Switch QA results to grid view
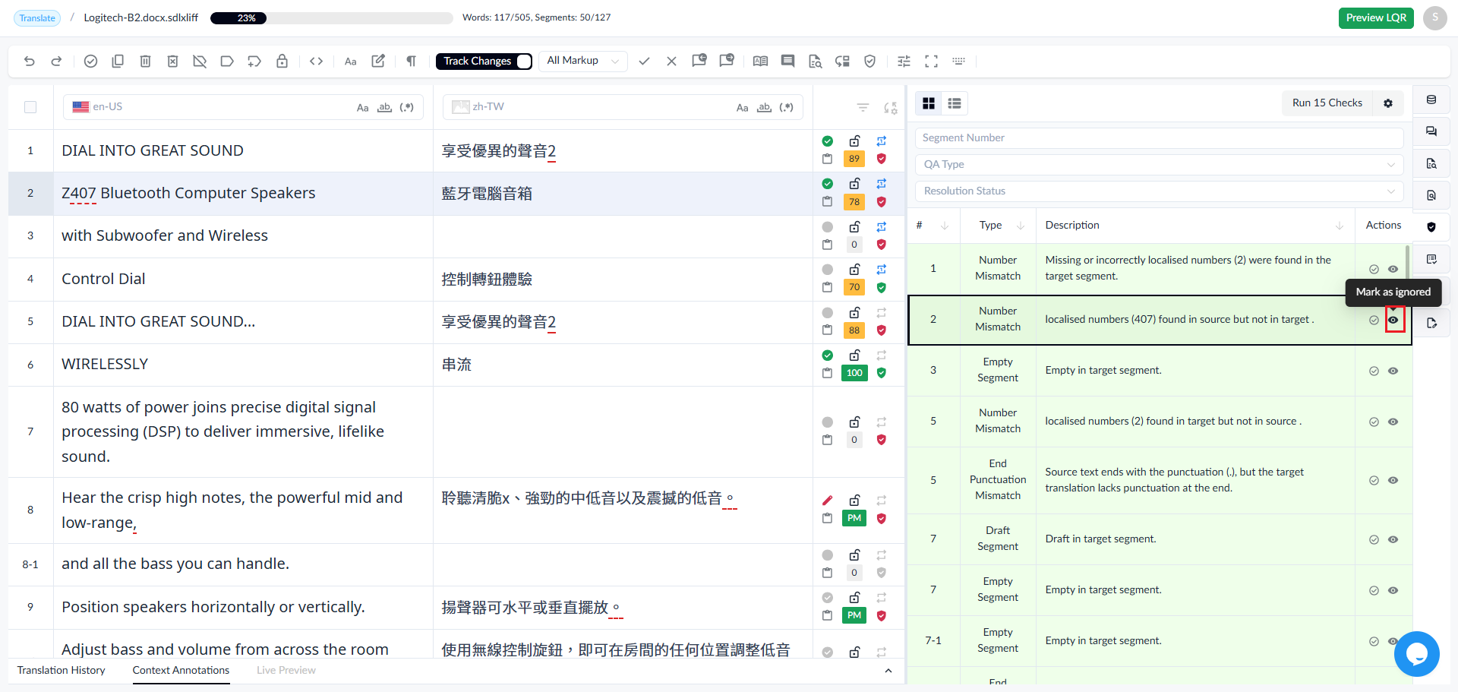Screen dimensions: 1458x692 coord(929,103)
